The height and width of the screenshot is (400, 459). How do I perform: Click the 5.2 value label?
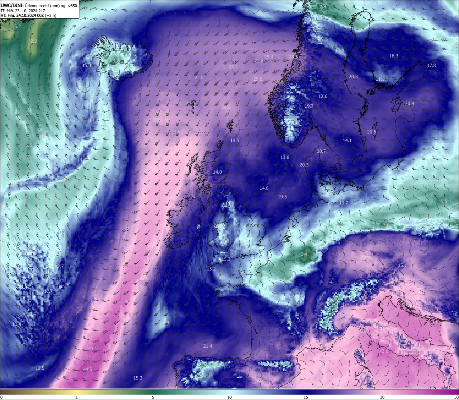tap(18, 27)
